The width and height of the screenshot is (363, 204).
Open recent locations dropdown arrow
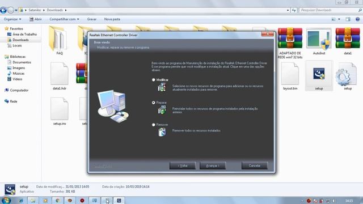tap(16, 10)
